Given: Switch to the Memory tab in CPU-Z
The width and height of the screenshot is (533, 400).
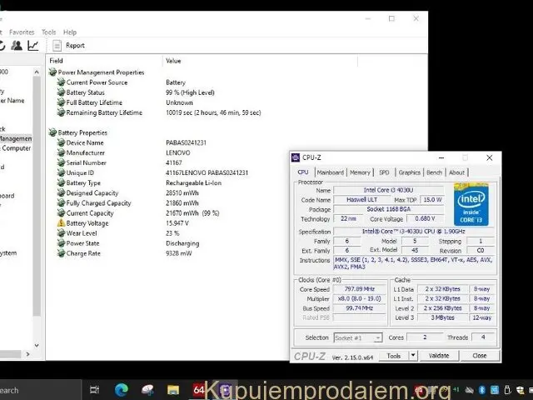Looking at the screenshot, I should 360,172.
